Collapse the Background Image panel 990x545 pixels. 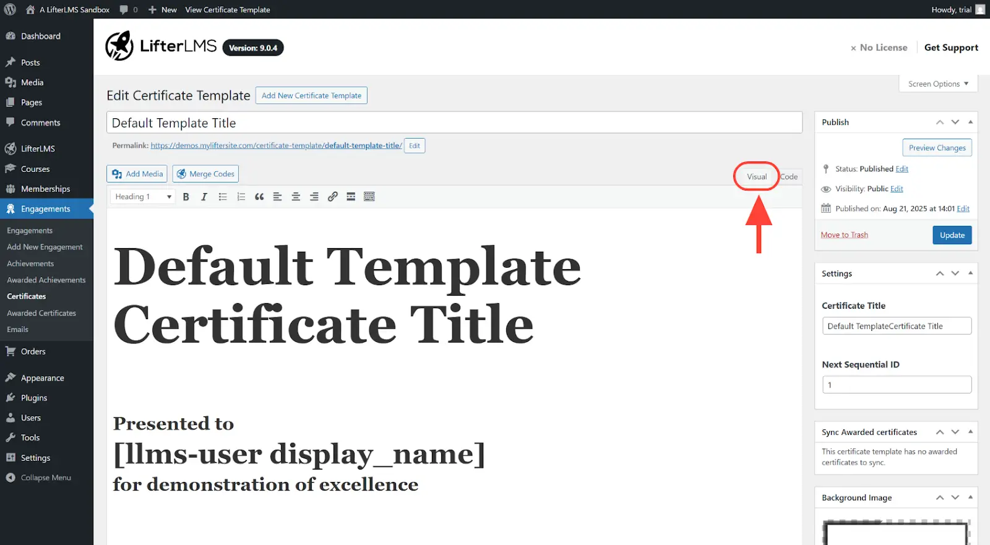coord(970,497)
